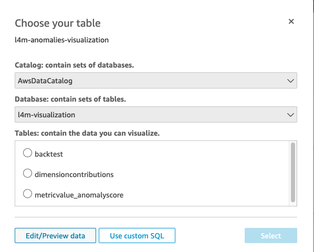Viewport: 314px width, 252px height.
Task: Click the Database field label text
Action: pyautogui.click(x=70, y=99)
